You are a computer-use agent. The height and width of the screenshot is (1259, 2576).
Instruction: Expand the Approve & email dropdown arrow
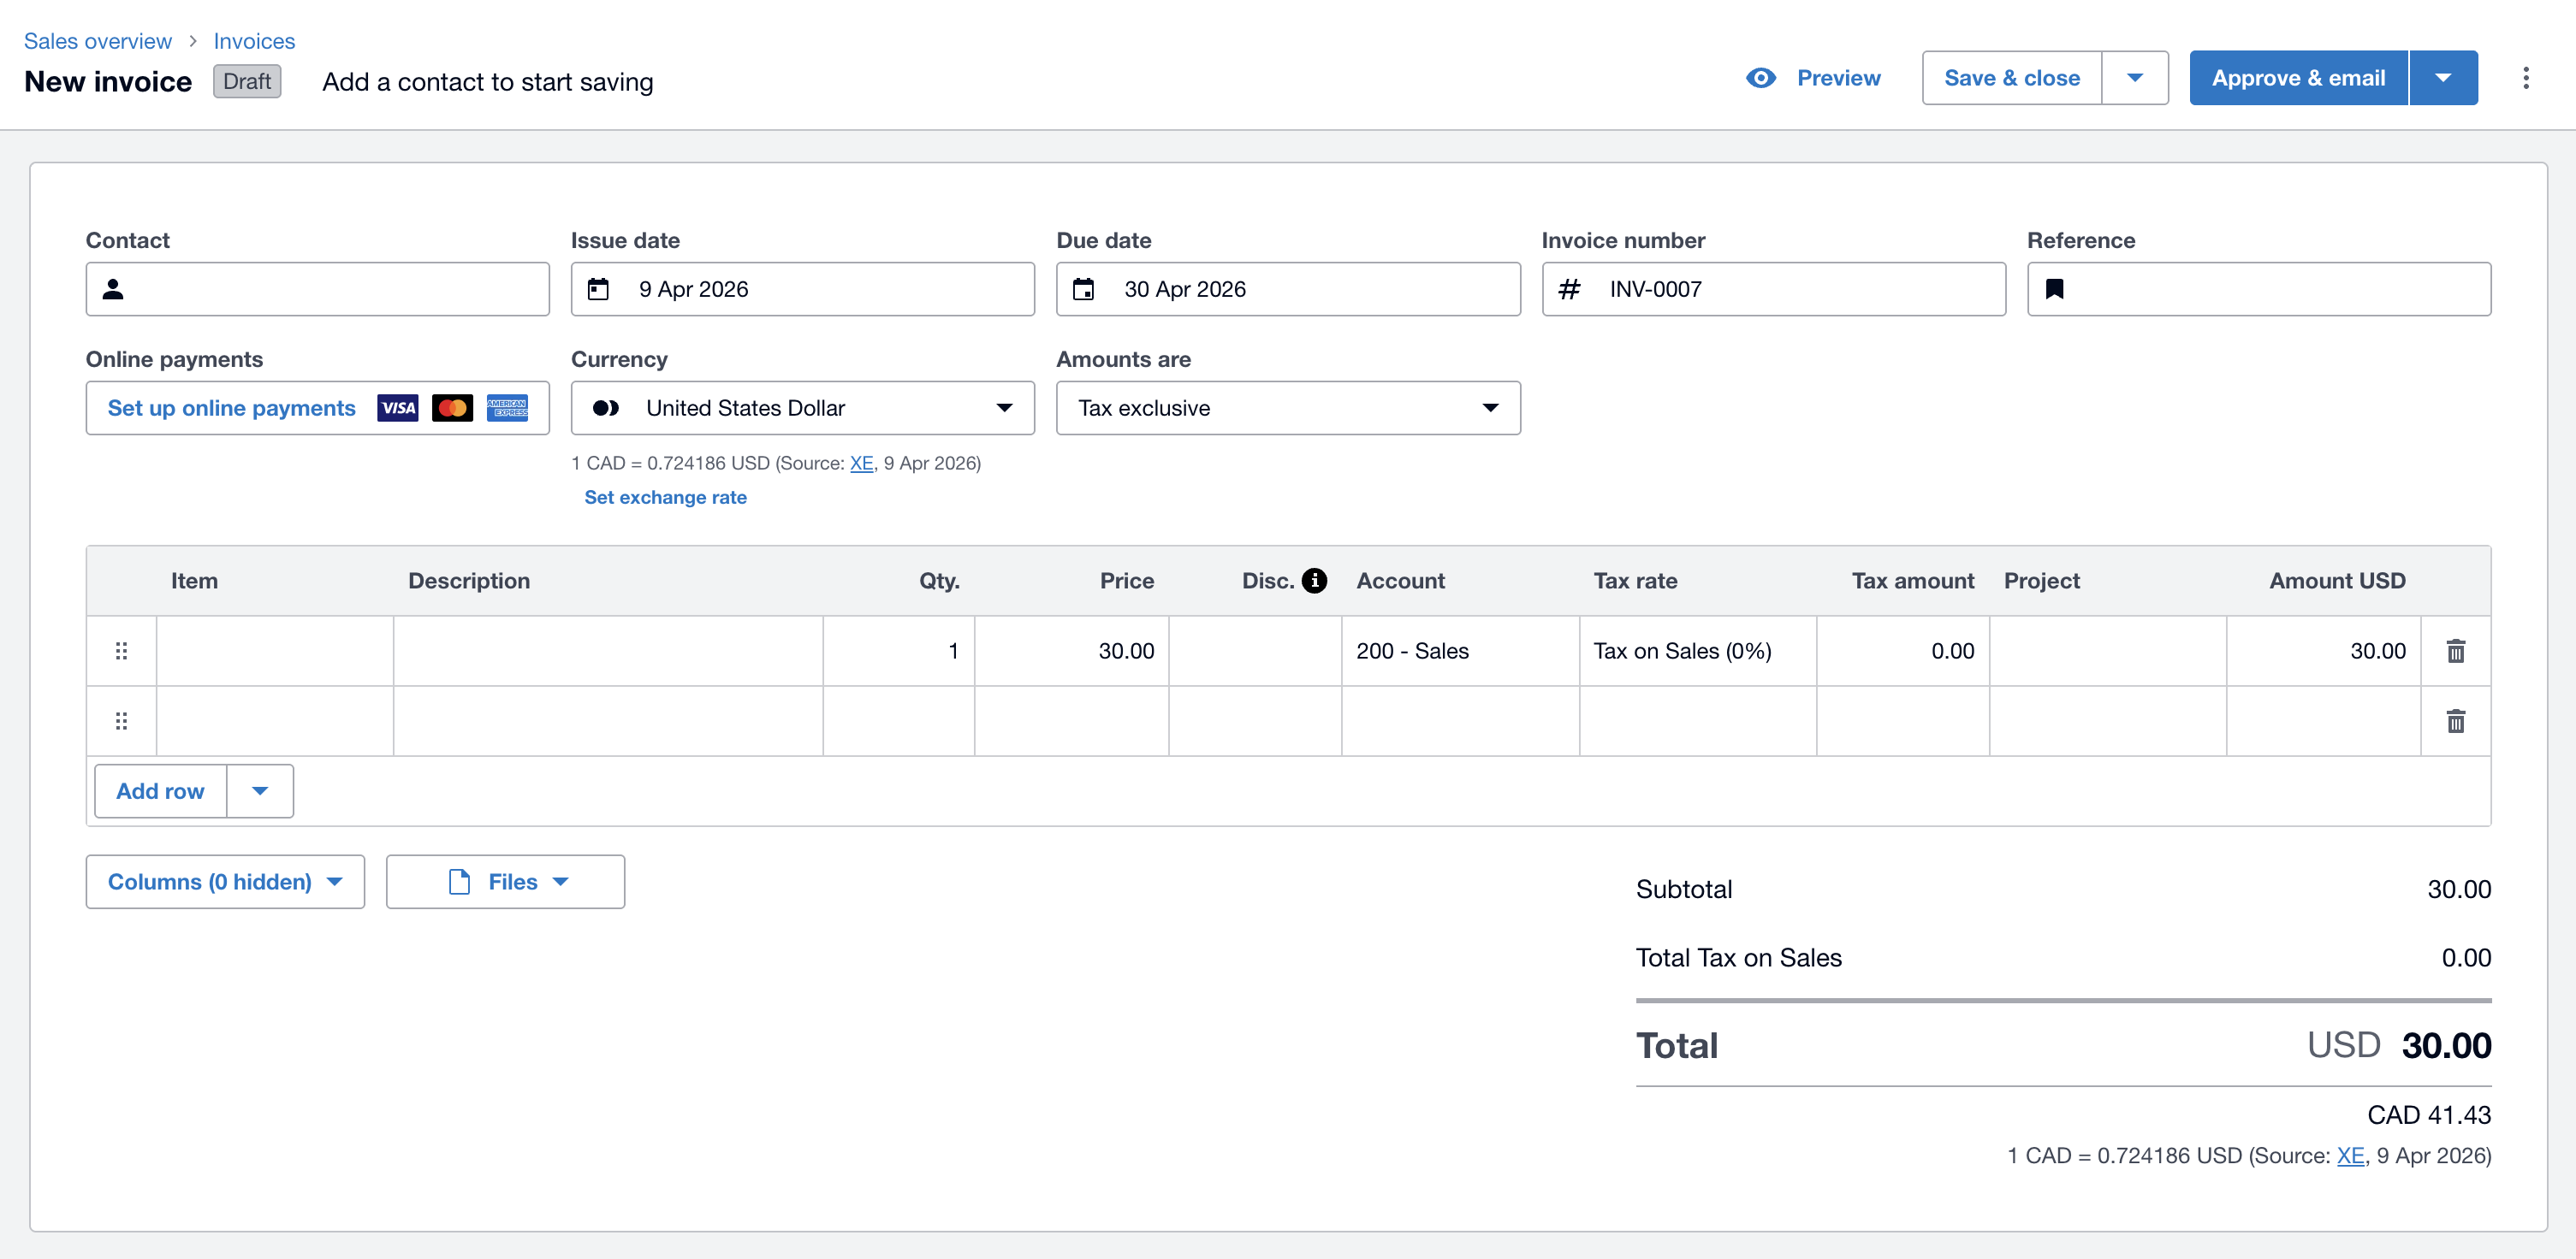point(2444,77)
